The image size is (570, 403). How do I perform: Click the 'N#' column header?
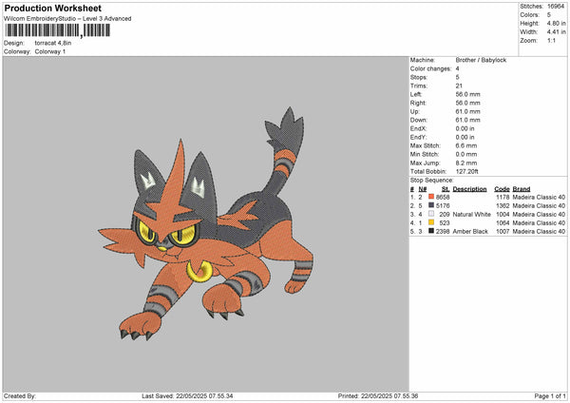pos(423,189)
